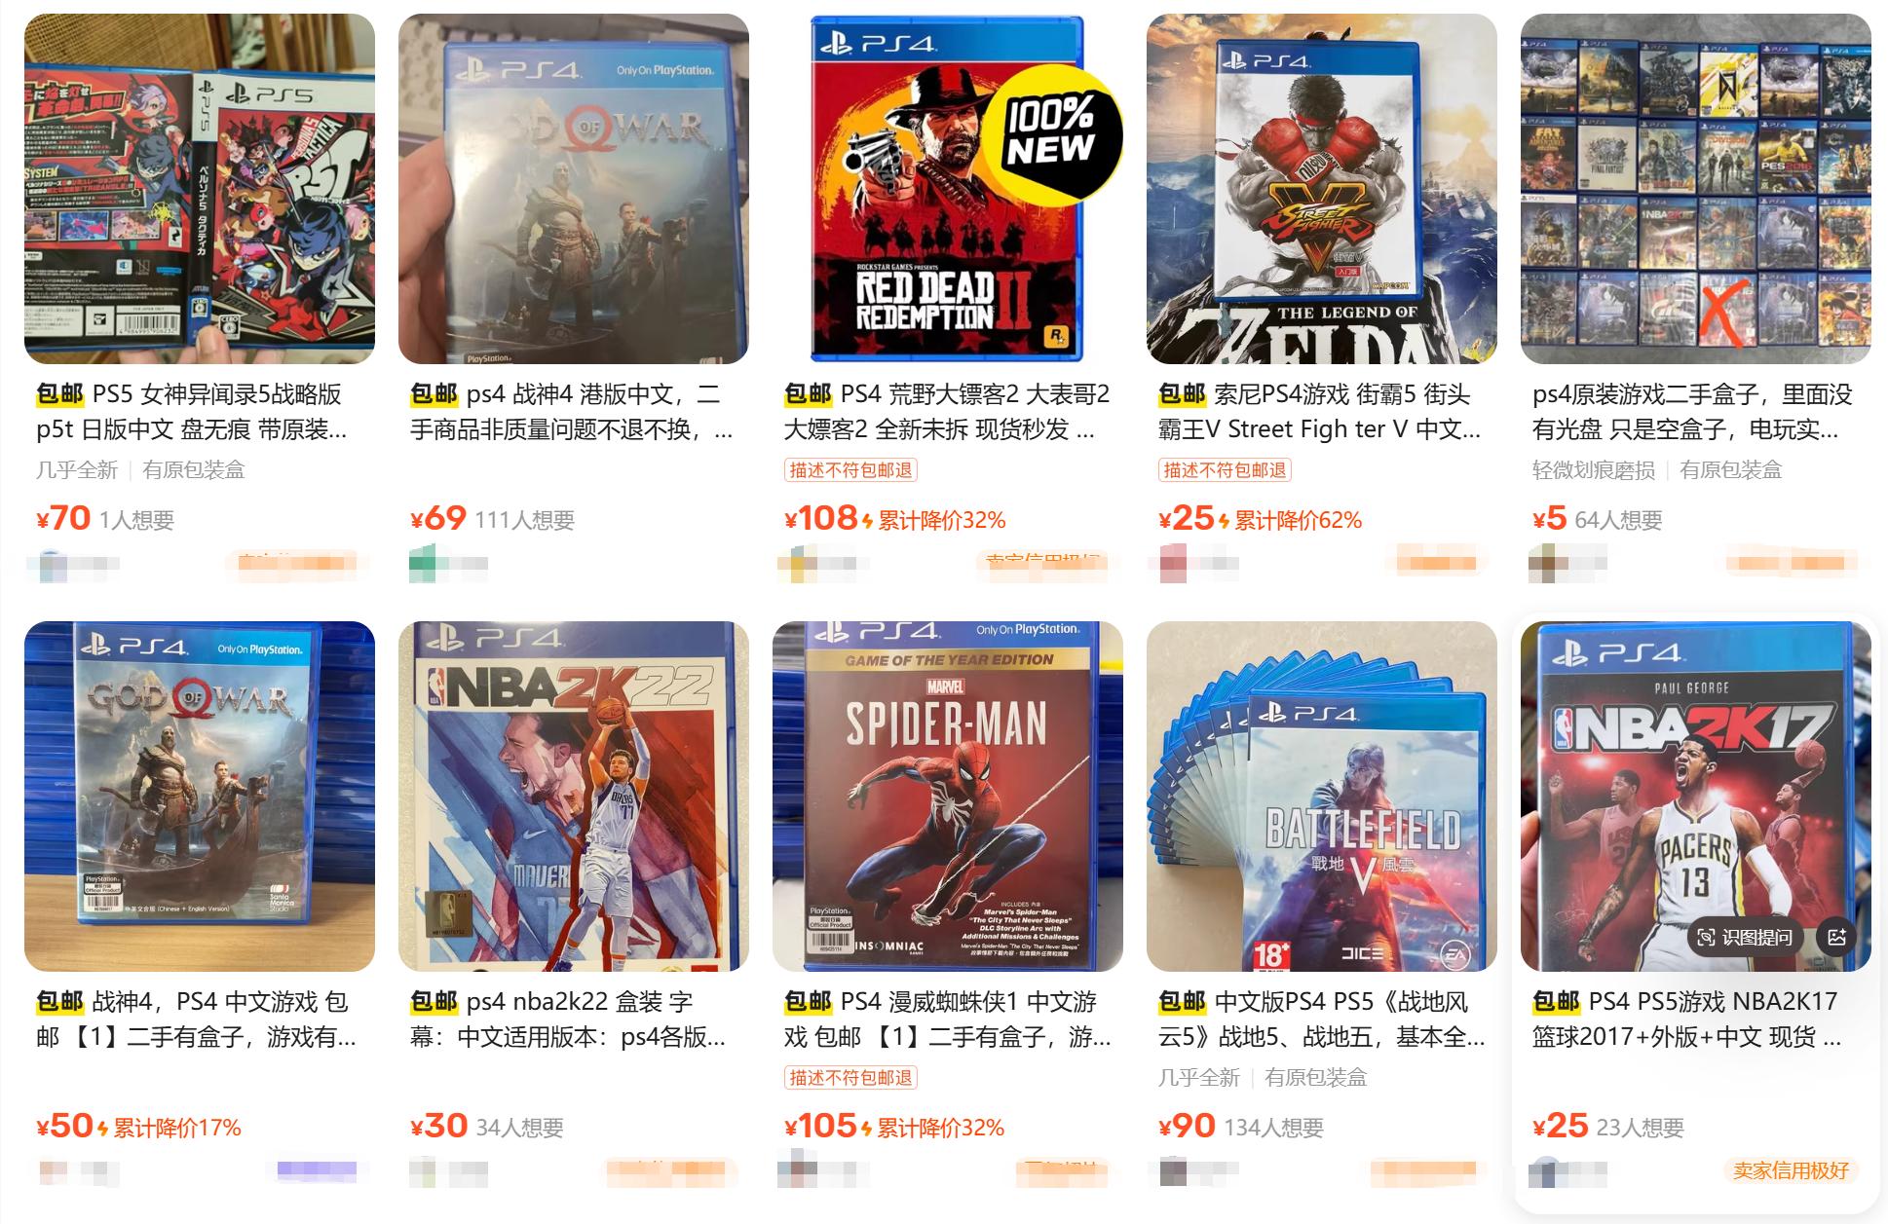
Task: Open the Spider-Man Game of the Year thumbnail
Action: (948, 797)
